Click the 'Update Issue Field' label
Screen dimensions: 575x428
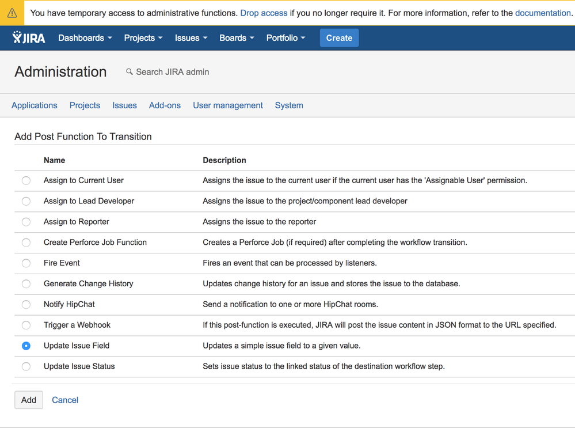pyautogui.click(x=77, y=346)
